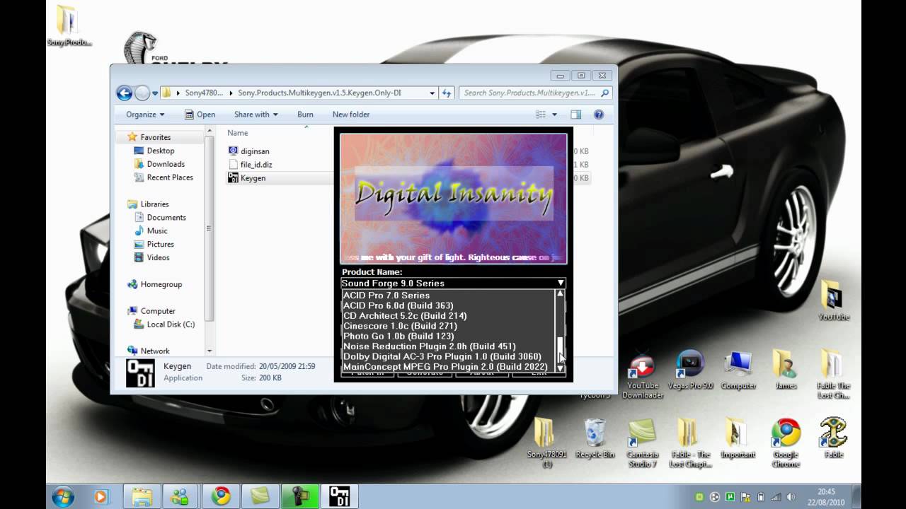Click Open in Explorer toolbar

click(200, 115)
